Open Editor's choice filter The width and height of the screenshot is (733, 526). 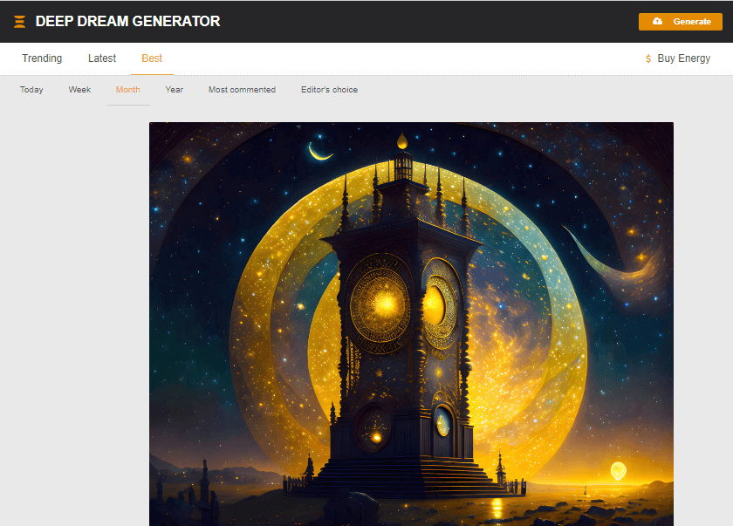tap(329, 90)
